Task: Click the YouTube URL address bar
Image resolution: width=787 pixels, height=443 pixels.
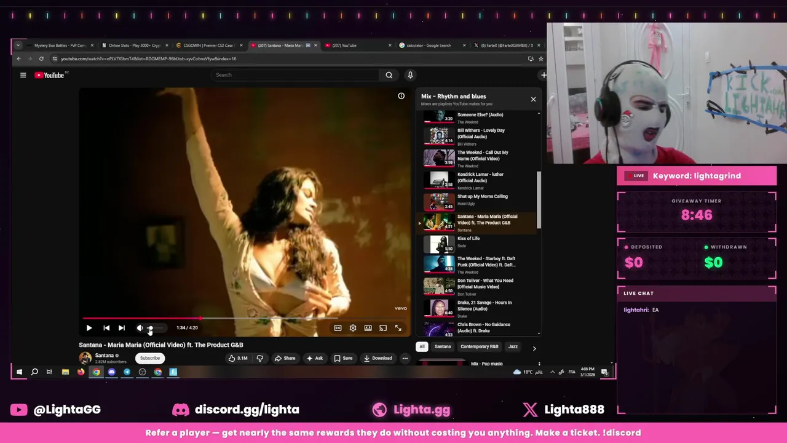Action: pos(289,59)
